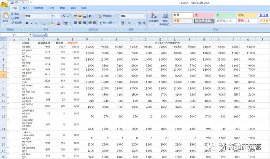Image resolution: width=270 pixels, height=159 pixels.
Task: Open the font name dropdown (宋体)
Action: 50,16
